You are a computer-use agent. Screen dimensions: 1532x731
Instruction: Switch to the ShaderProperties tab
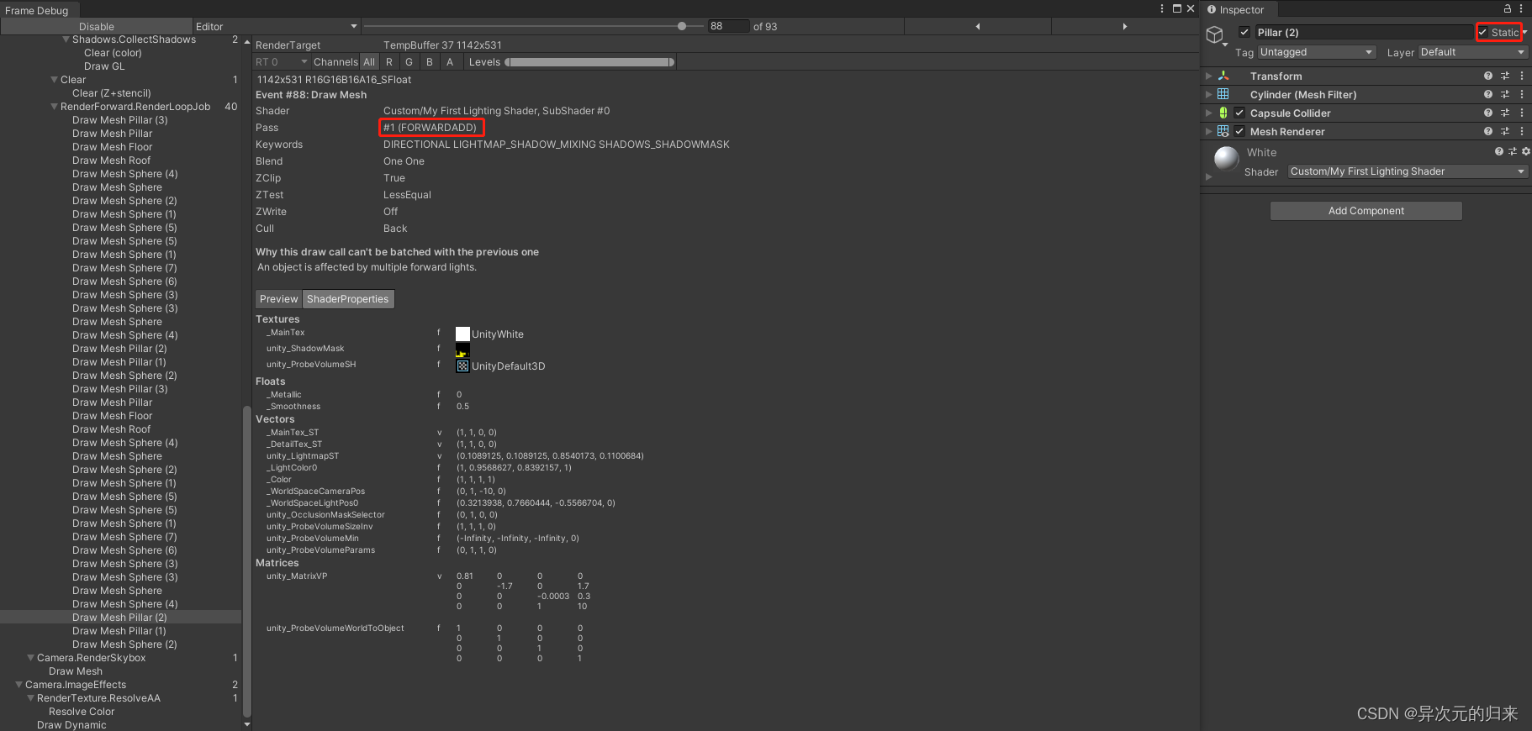tap(348, 299)
